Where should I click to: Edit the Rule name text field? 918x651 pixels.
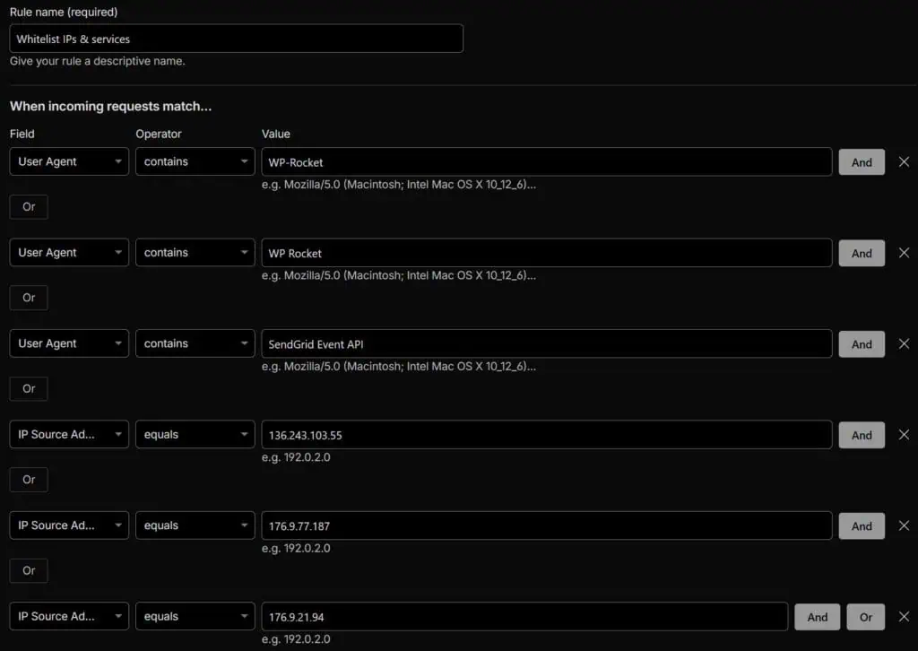[237, 39]
